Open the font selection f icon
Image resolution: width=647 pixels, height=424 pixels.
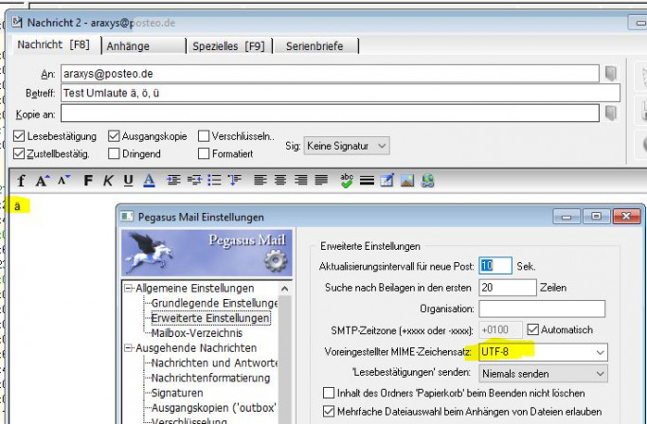click(x=21, y=180)
